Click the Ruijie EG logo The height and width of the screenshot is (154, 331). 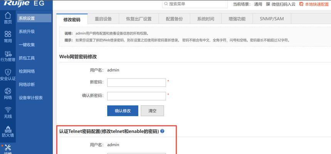(x=24, y=3)
